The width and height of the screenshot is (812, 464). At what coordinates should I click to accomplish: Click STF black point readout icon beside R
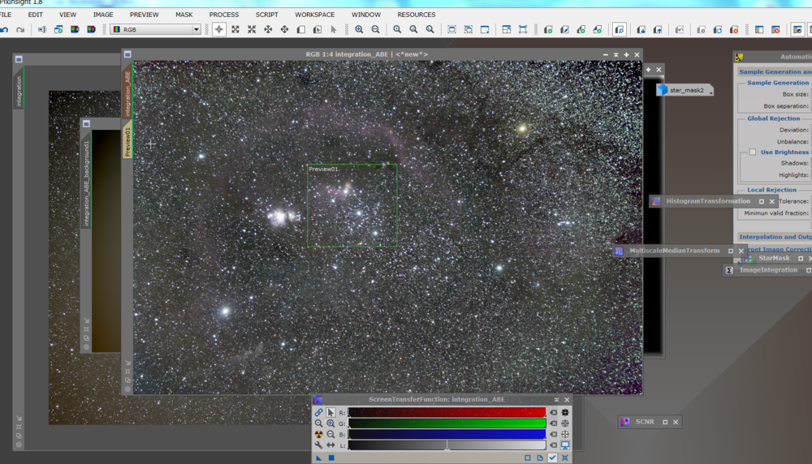click(565, 412)
